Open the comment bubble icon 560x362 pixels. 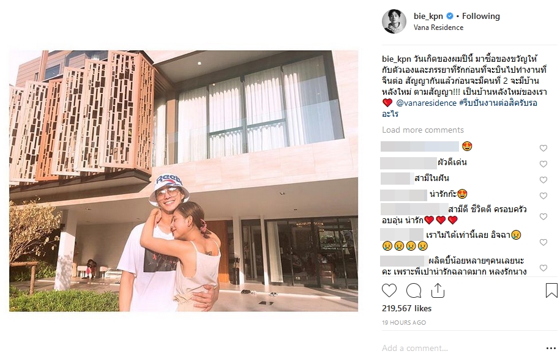pos(414,290)
